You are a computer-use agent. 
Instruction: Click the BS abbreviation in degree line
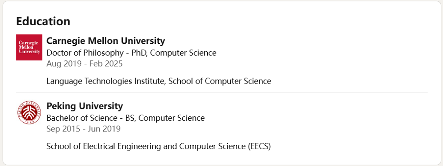131,118
